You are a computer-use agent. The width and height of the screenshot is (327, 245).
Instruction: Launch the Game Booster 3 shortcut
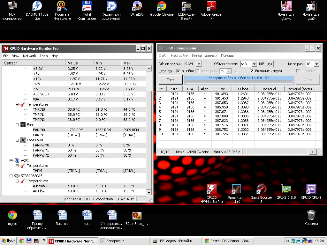pyautogui.click(x=261, y=189)
